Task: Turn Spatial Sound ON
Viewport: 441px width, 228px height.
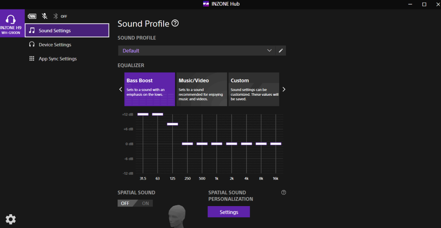Action: (x=146, y=203)
